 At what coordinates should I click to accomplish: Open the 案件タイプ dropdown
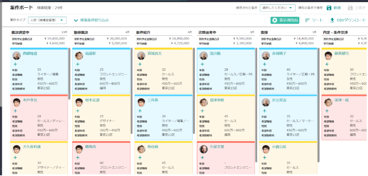(x=47, y=20)
